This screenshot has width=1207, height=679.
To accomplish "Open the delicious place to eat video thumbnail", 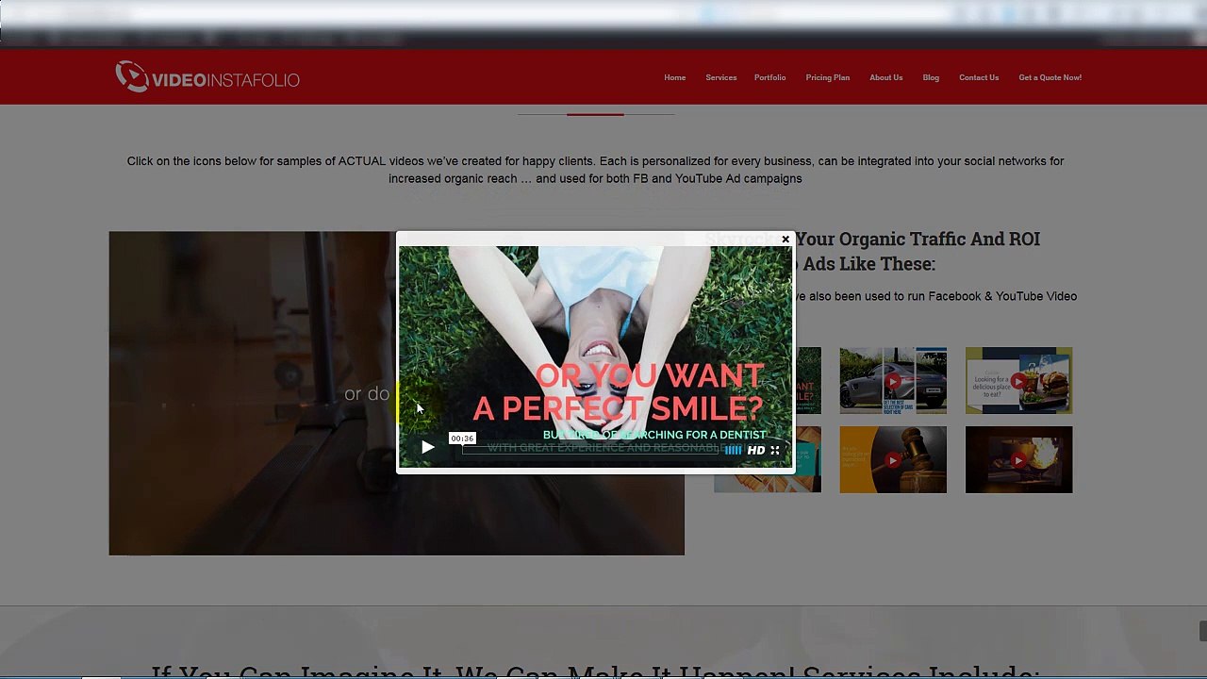I will (1018, 380).
